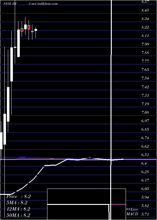The image size is (157, 220).
Task: Select the 5MA : 8.2 legend entry
Action: click(x=17, y=203)
